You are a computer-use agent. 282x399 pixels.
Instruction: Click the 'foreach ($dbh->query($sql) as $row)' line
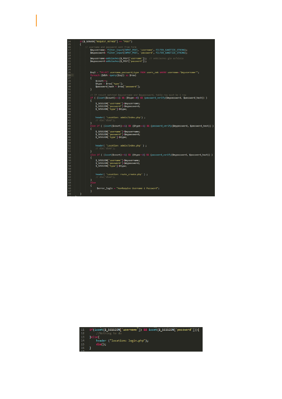coord(113,75)
